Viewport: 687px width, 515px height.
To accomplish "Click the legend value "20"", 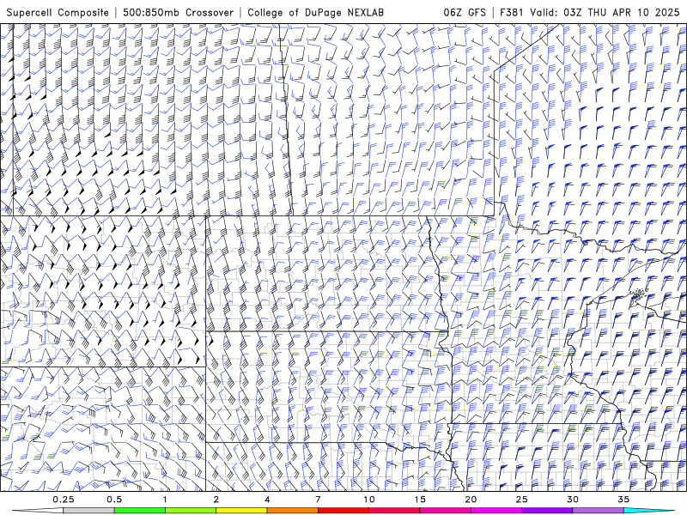I will [471, 500].
